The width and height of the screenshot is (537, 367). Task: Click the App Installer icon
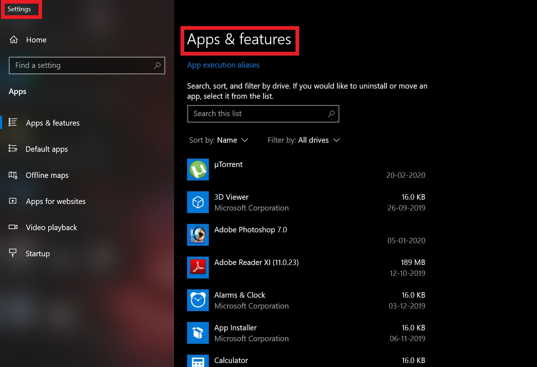point(198,333)
